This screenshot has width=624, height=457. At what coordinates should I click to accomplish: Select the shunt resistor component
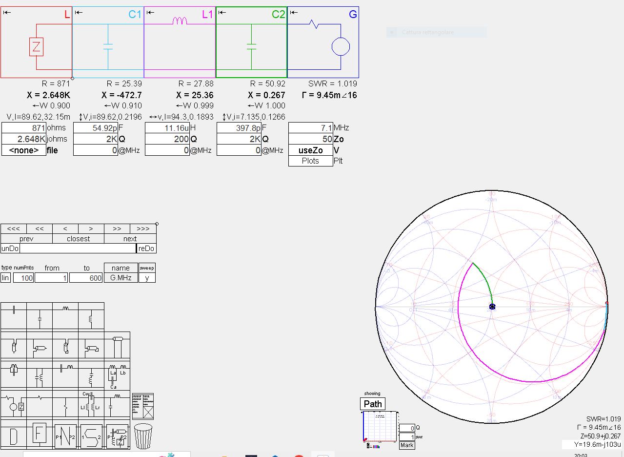(x=65, y=404)
